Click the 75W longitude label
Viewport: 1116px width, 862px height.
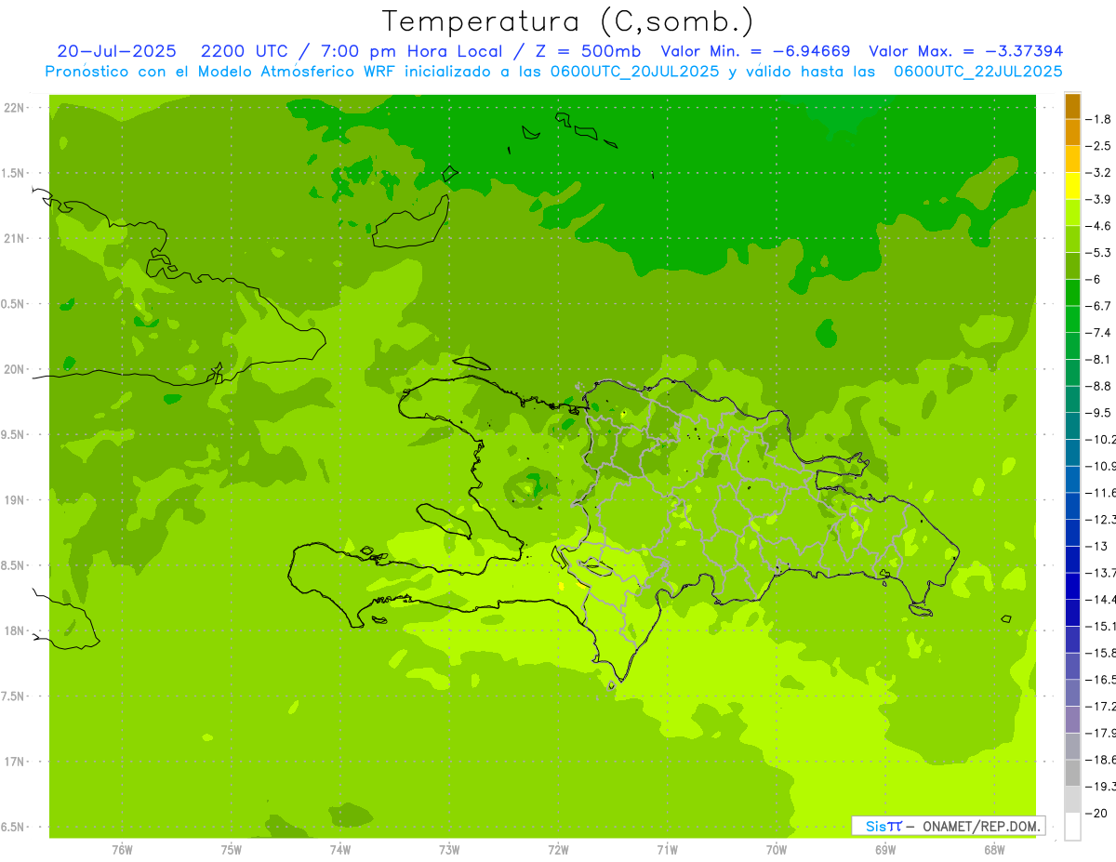pos(231,849)
